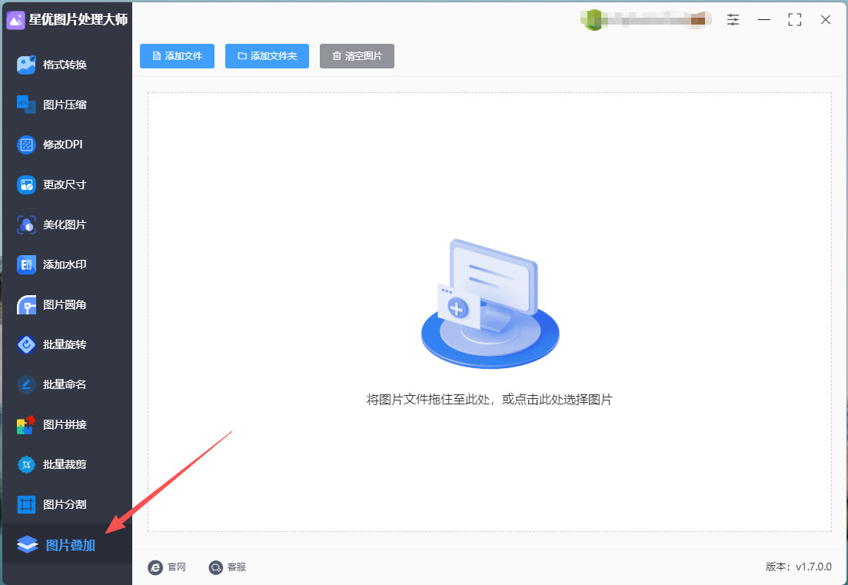This screenshot has width=848, height=585.
Task: Click the 图片拼接 puzzle icon
Action: tap(26, 424)
